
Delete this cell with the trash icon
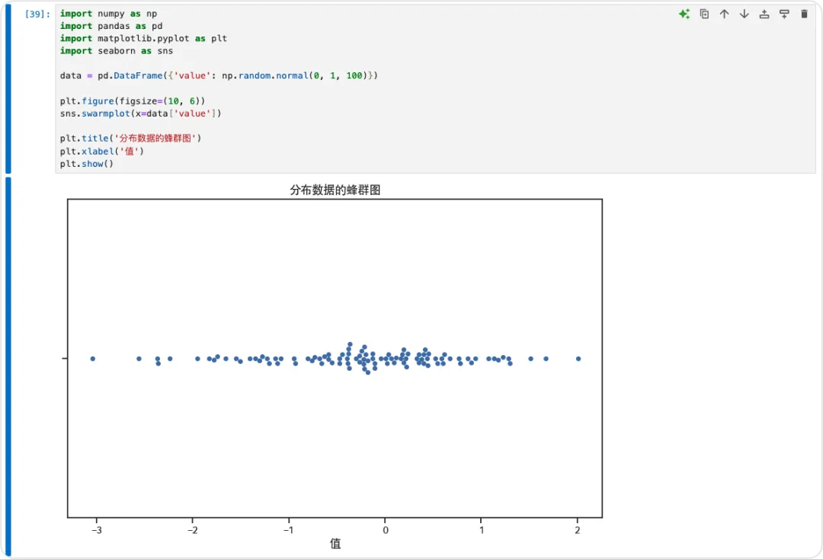804,14
